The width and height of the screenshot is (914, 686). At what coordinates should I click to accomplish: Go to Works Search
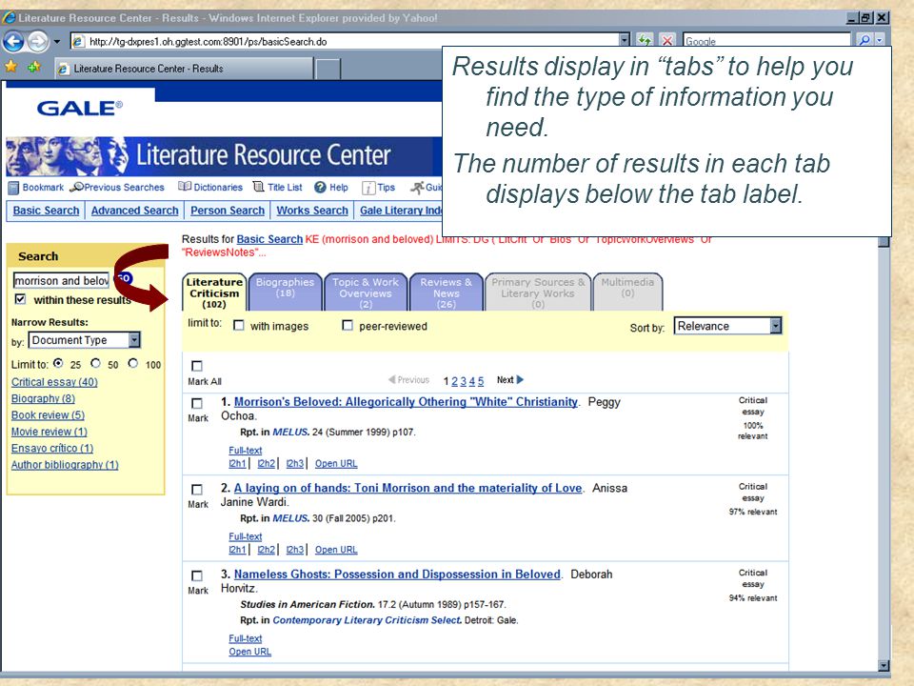[x=312, y=211]
